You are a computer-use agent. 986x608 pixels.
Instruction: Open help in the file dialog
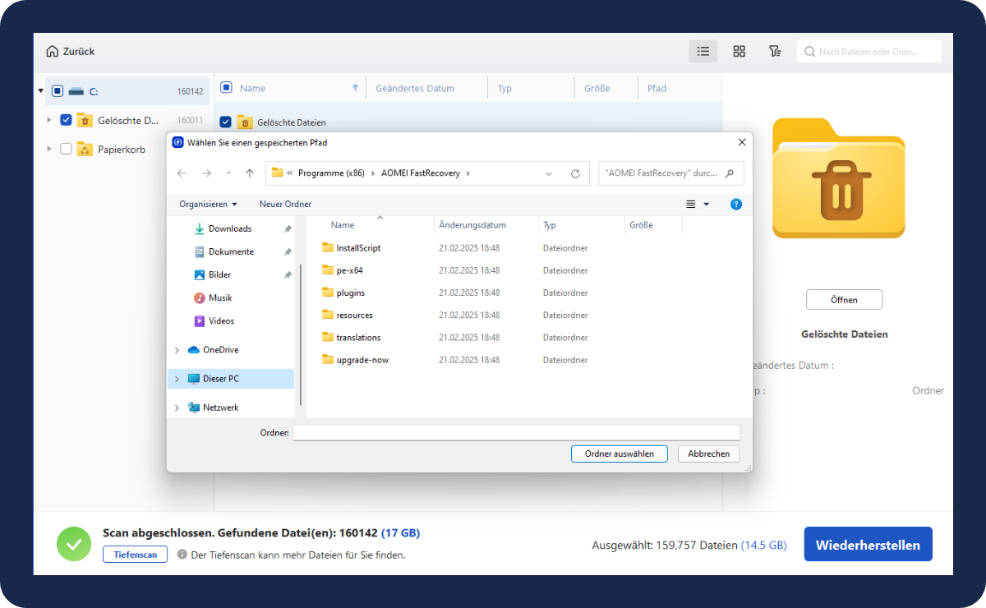(736, 204)
